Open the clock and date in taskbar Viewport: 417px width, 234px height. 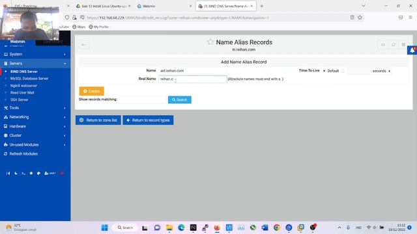[397, 227]
